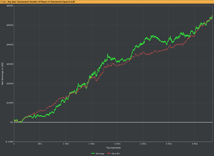Click the filter description text bar
This screenshot has width=214, height=156.
(107, 2)
